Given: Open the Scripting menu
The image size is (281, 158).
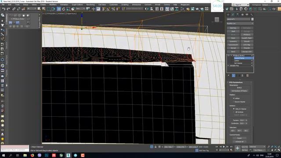Looking at the screenshot, I should pos(125,5).
